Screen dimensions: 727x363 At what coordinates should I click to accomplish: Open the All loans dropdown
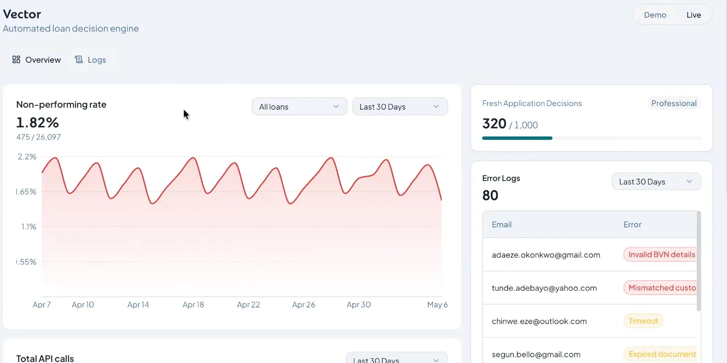point(300,106)
